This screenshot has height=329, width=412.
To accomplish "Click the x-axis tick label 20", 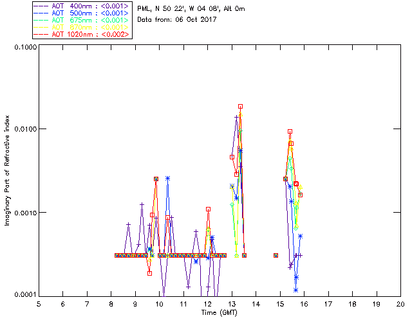I will click(x=400, y=304).
